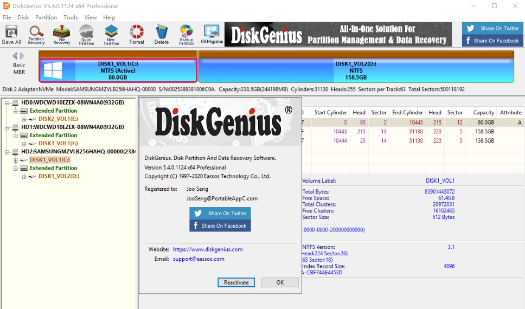525x309 pixels.
Task: Expand the DISK1_VOL1(C:) tree node
Action: tap(15, 160)
